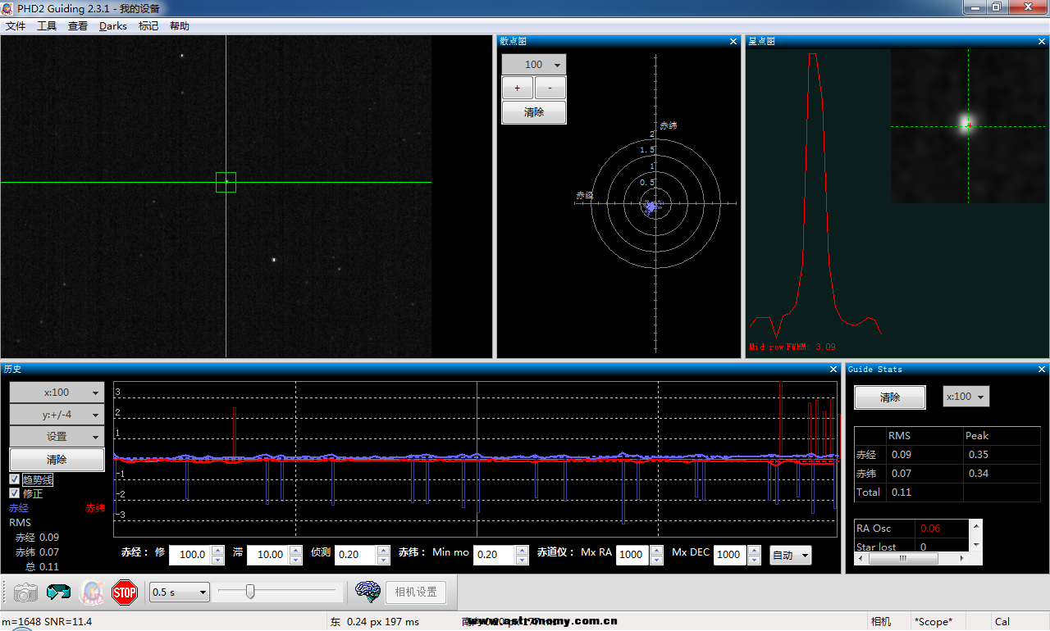This screenshot has width=1050, height=631.
Task: Toggle the 趋势线 checkbox
Action: [x=14, y=479]
